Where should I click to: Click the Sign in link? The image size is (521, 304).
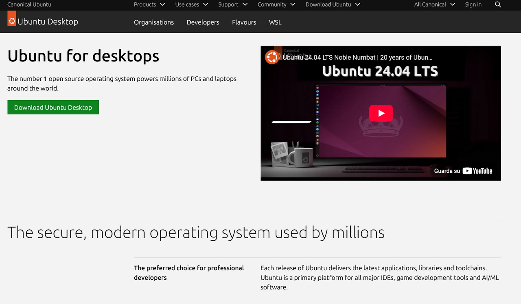click(x=473, y=4)
